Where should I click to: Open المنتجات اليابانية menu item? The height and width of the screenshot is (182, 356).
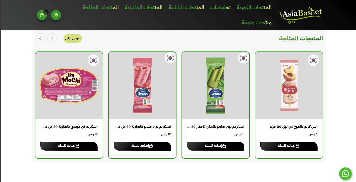(x=186, y=8)
